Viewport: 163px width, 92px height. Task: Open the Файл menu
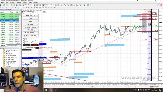[x=2, y=2]
